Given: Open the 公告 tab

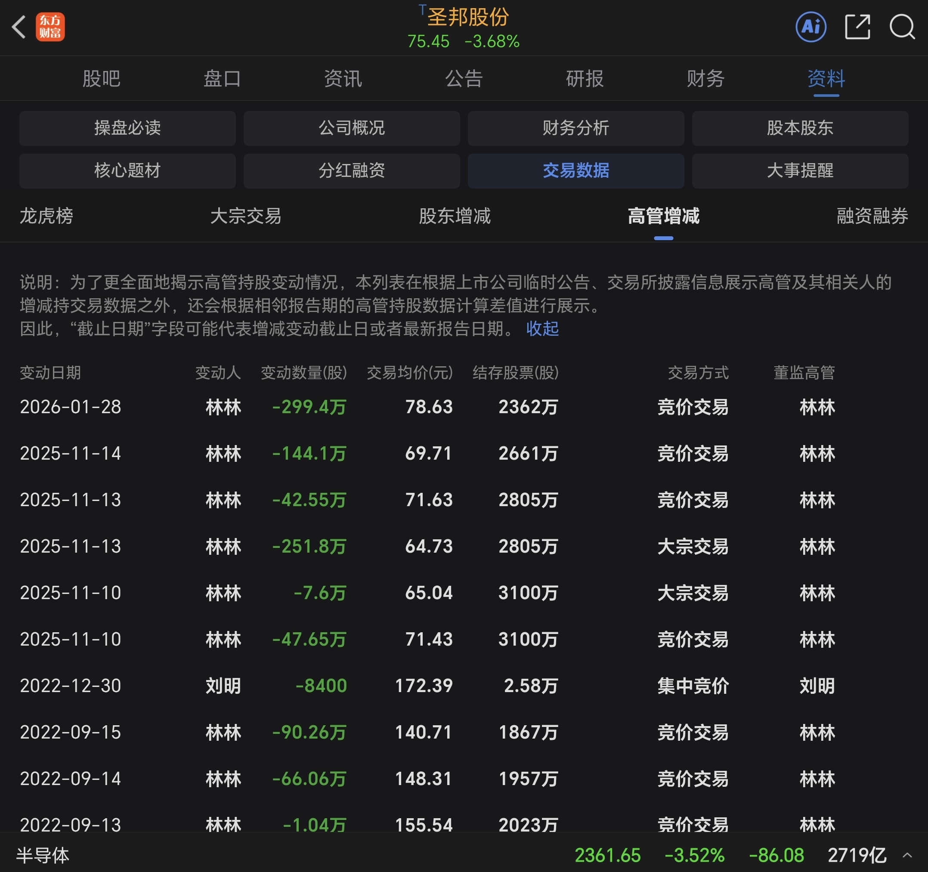Looking at the screenshot, I should [x=464, y=78].
